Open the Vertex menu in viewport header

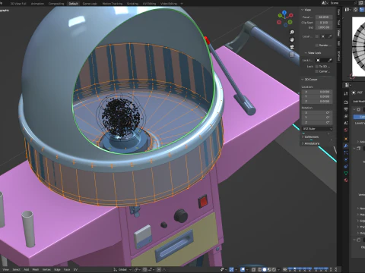[46, 270]
